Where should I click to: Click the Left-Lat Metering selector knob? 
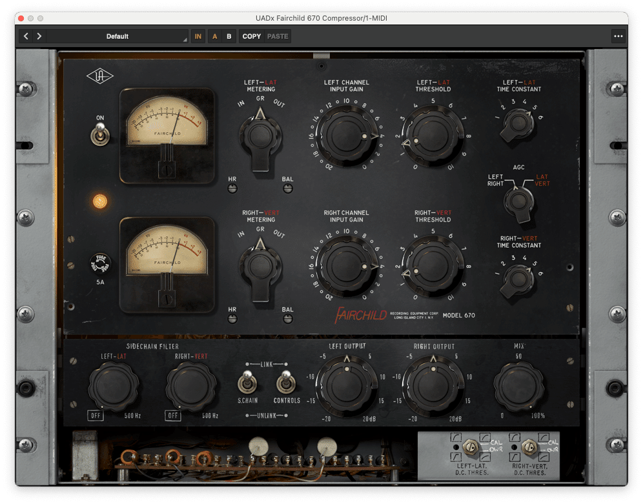(x=260, y=137)
